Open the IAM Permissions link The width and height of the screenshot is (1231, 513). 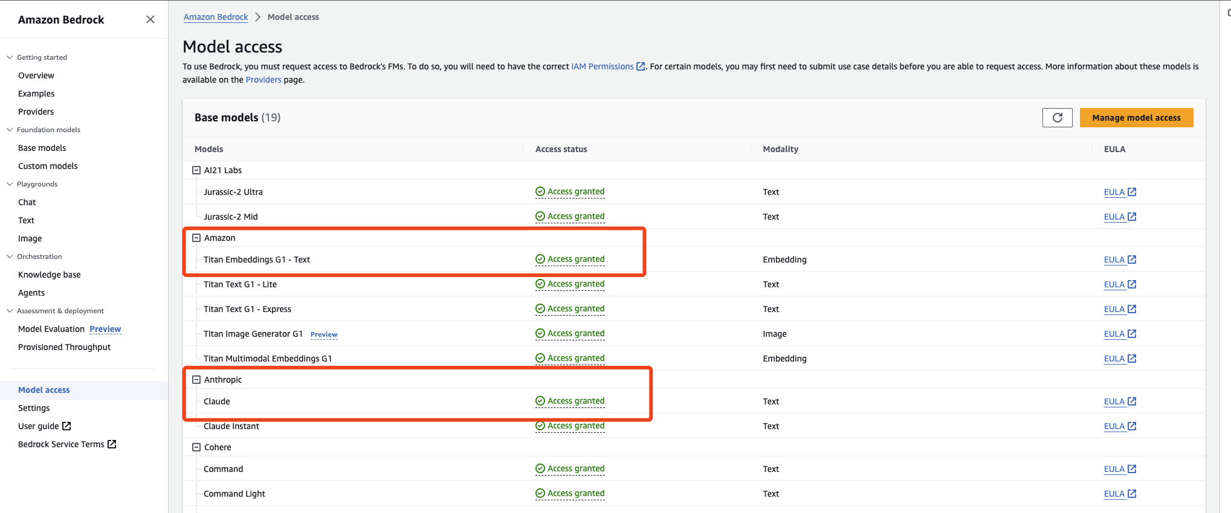click(608, 66)
